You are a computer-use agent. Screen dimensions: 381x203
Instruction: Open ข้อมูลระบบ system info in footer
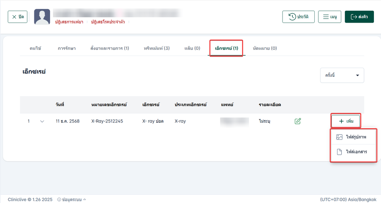[72, 199]
